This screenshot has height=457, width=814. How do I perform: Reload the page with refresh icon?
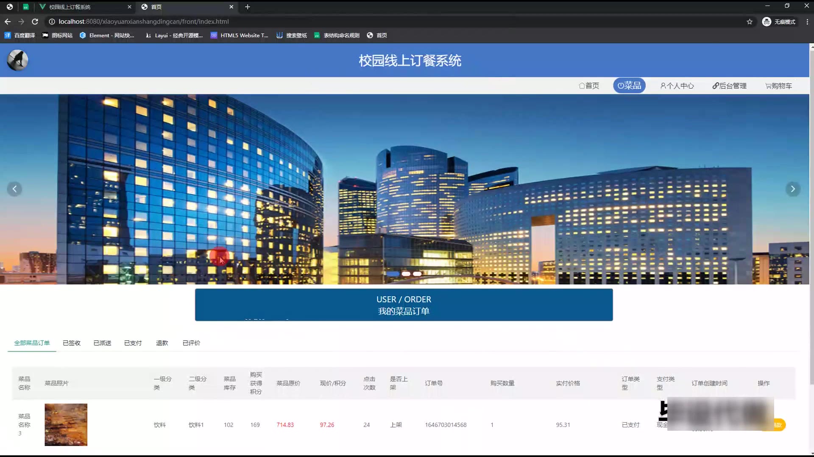tap(35, 22)
